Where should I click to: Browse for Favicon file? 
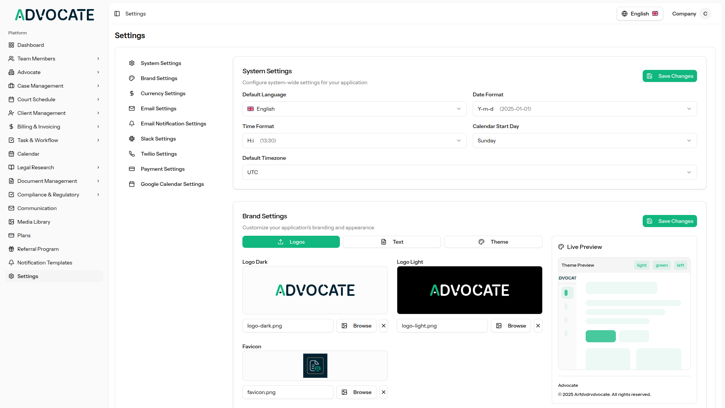[356, 392]
